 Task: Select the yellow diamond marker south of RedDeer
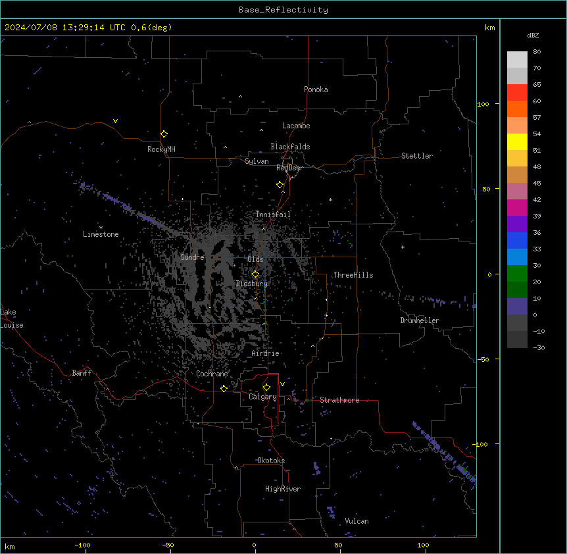280,185
